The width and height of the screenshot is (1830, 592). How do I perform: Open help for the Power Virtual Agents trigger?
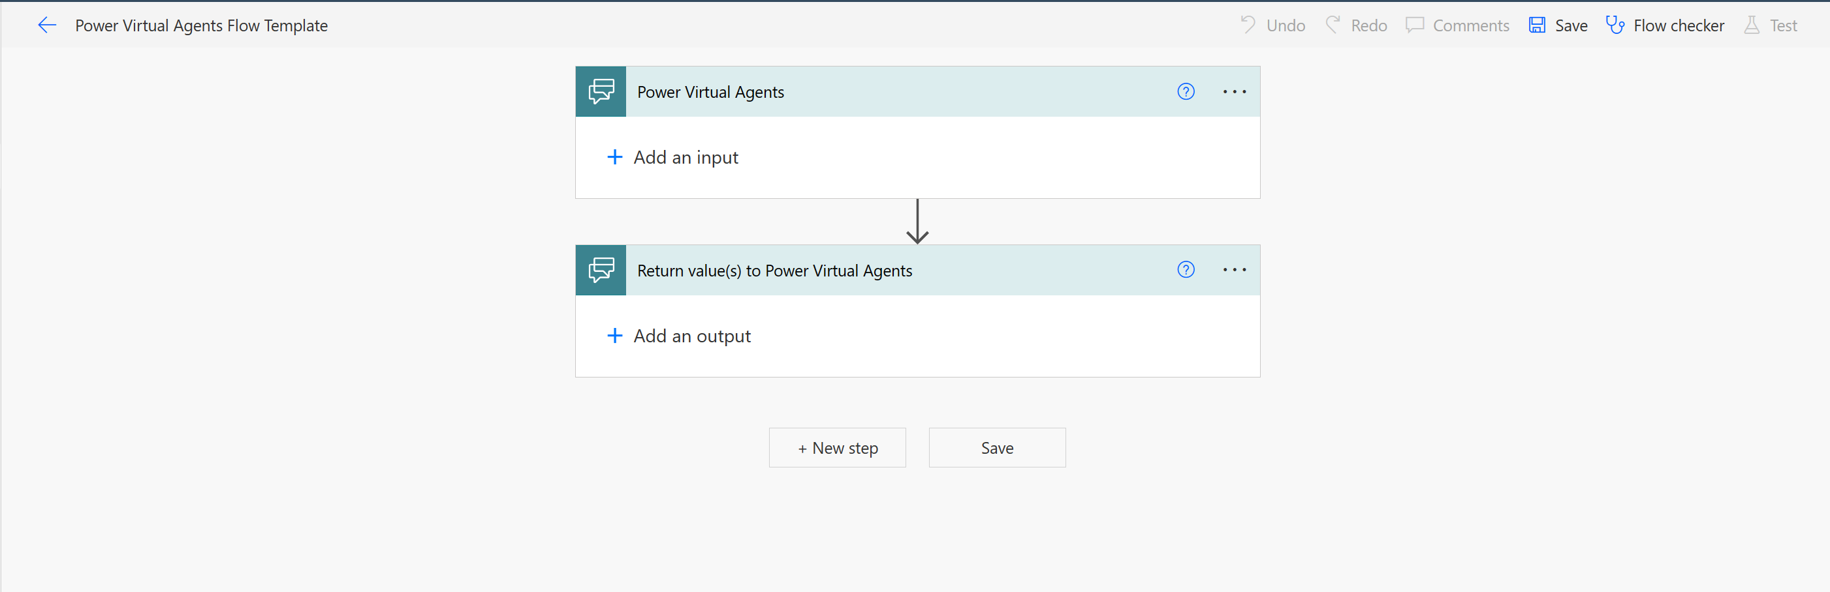pyautogui.click(x=1186, y=91)
